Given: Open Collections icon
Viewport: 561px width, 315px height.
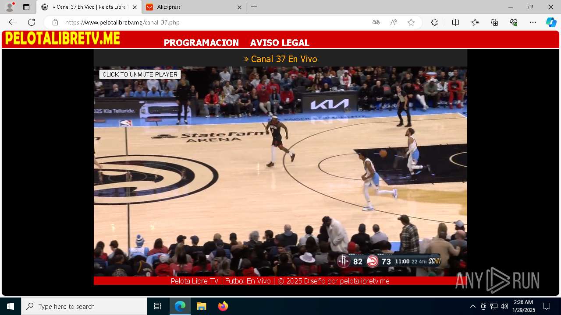Looking at the screenshot, I should point(494,22).
